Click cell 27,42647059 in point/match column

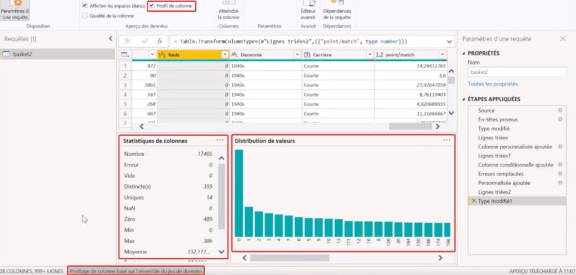pyautogui.click(x=411, y=85)
